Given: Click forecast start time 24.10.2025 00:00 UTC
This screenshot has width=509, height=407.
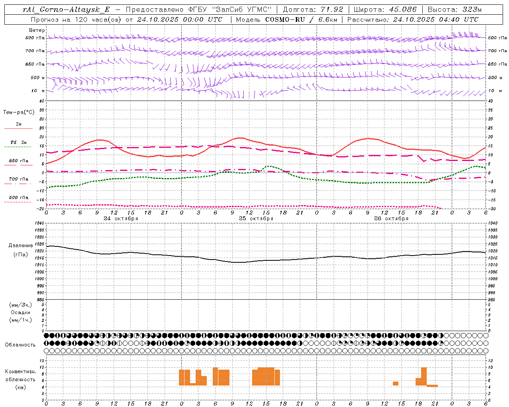Looking at the screenshot, I should tap(180, 19).
